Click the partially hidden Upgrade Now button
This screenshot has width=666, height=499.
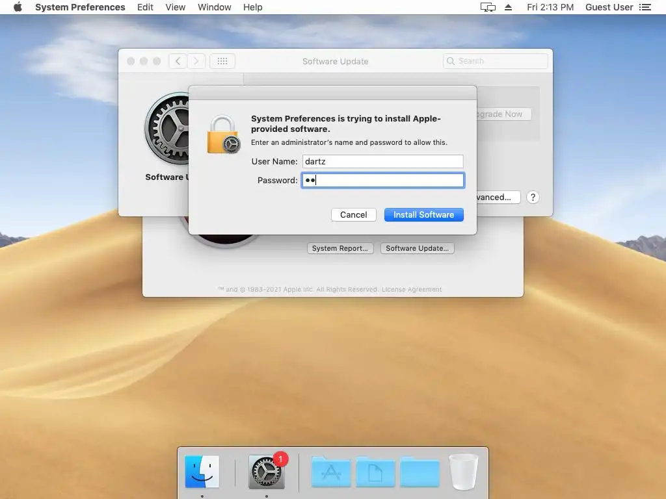click(x=504, y=114)
